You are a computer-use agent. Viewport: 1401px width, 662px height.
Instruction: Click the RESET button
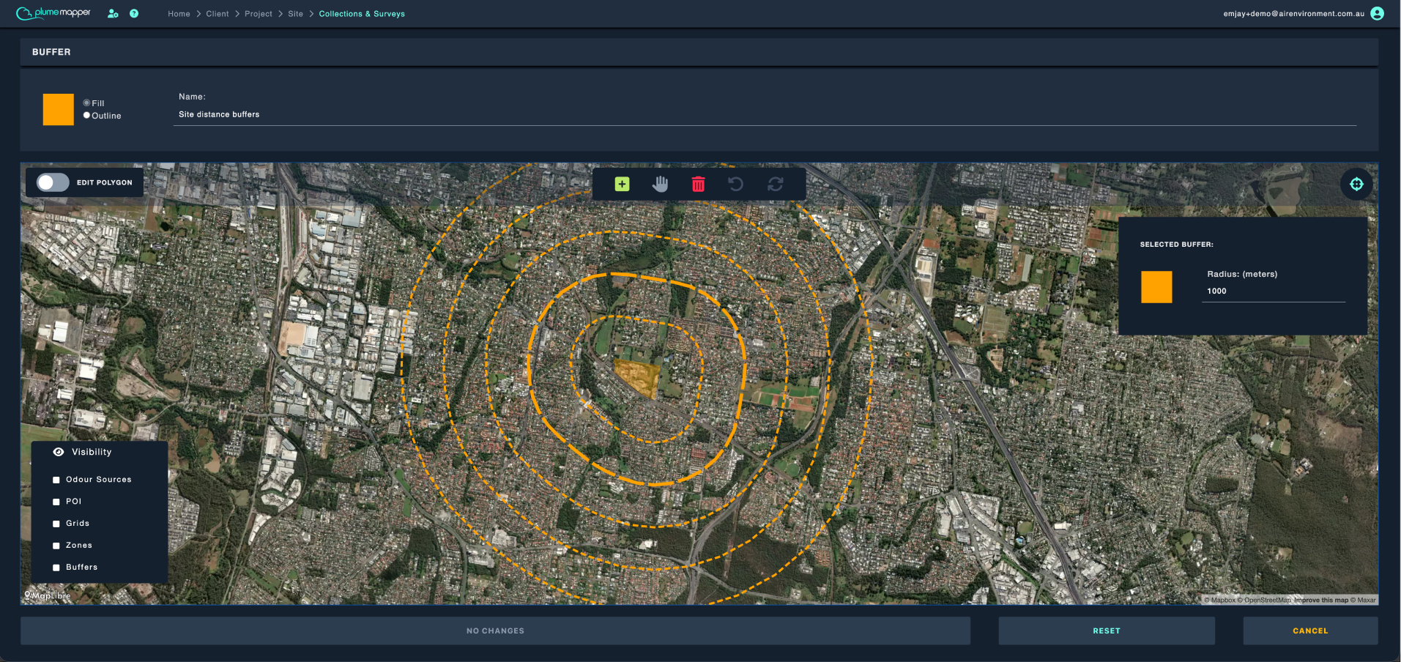coord(1107,631)
